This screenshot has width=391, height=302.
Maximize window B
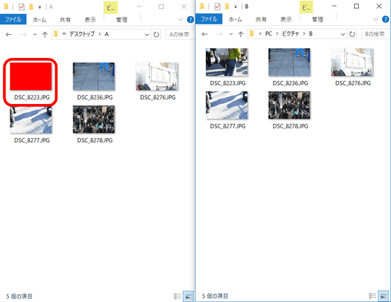tap(357, 6)
